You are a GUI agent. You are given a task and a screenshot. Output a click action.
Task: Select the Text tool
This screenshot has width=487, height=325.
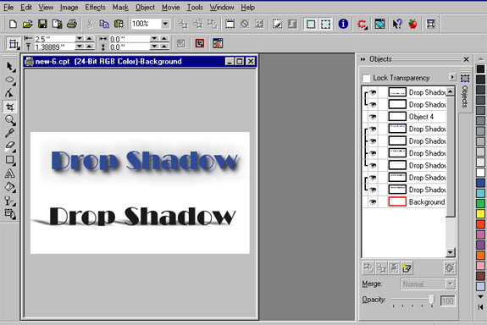click(x=9, y=174)
